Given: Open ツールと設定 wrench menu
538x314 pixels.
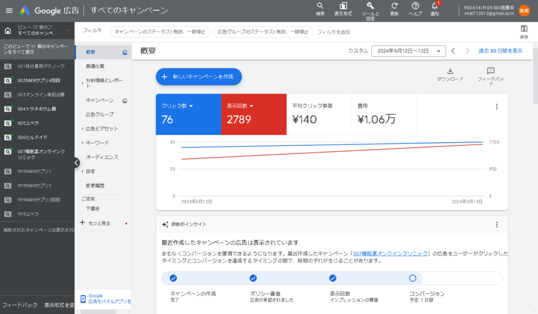Looking at the screenshot, I should coord(370,11).
